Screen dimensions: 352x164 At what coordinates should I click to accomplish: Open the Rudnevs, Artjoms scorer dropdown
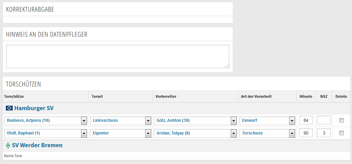(46, 120)
